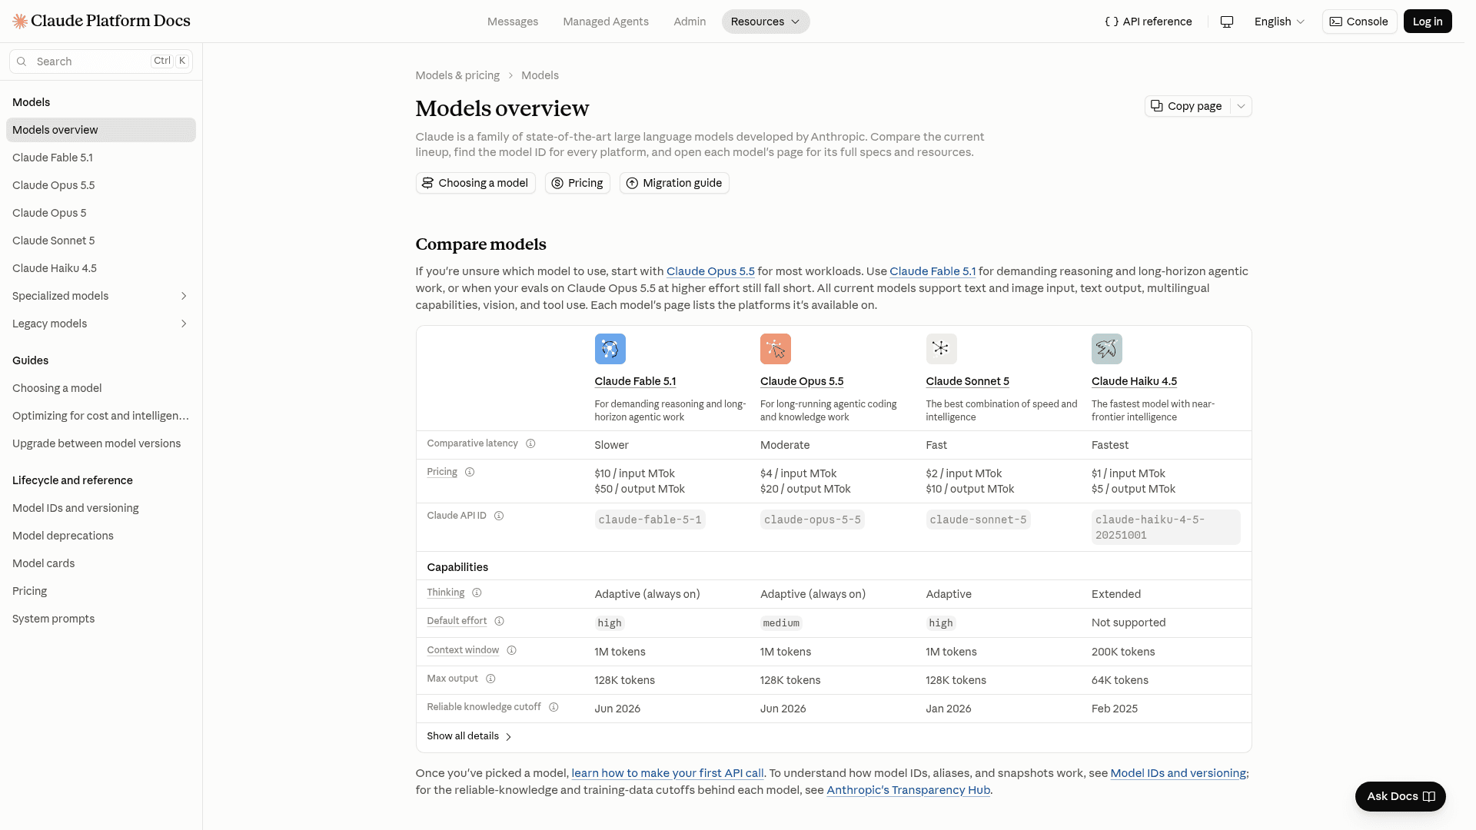The image size is (1476, 830).
Task: Select Models overview in the sidebar
Action: [101, 130]
